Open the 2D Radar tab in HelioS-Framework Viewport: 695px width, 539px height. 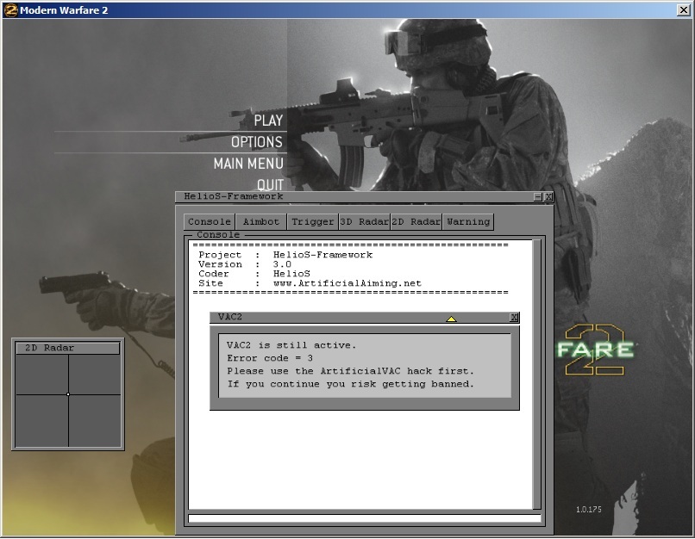(x=416, y=221)
